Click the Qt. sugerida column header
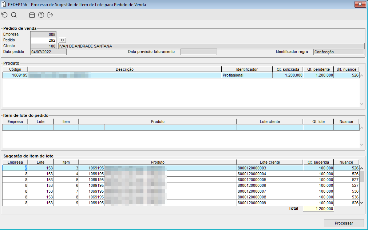This screenshot has height=230, width=368. coord(318,162)
